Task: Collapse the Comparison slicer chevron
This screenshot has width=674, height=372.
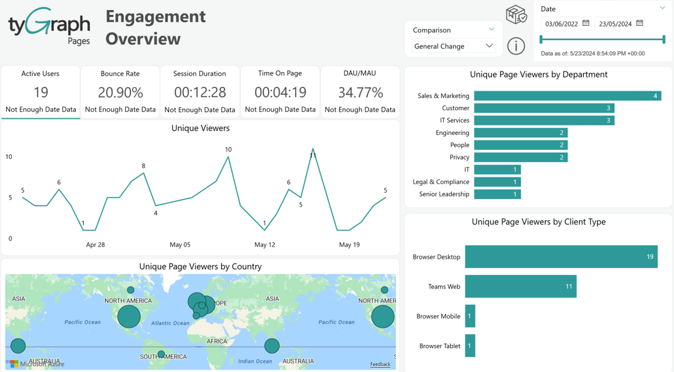Action: pos(491,30)
